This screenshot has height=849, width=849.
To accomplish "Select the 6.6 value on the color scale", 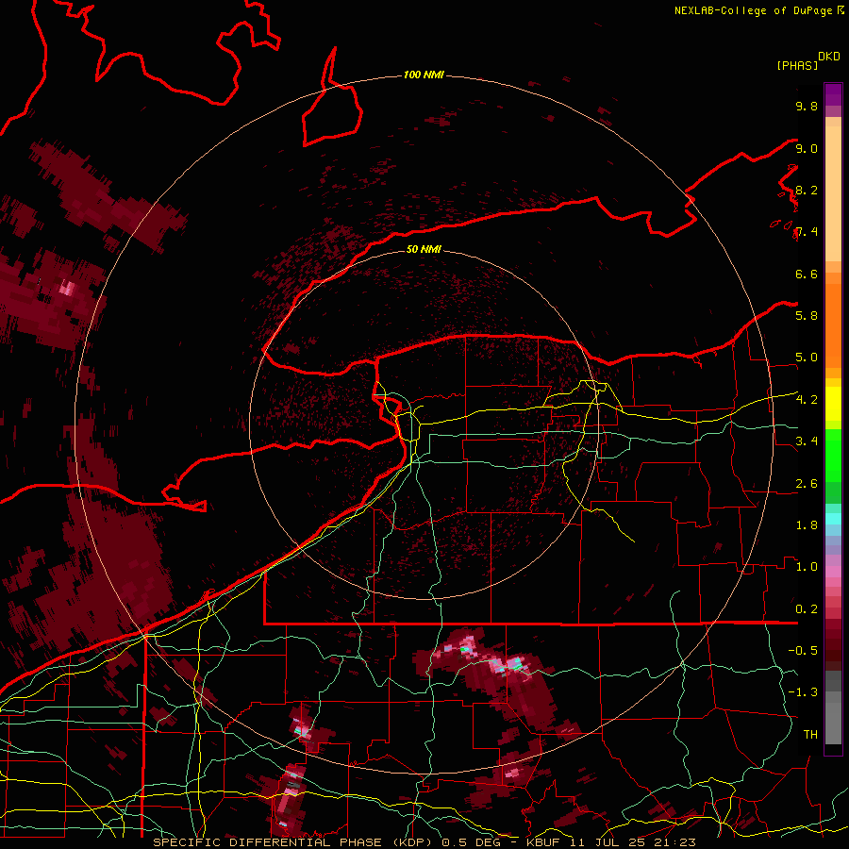I will pyautogui.click(x=807, y=274).
